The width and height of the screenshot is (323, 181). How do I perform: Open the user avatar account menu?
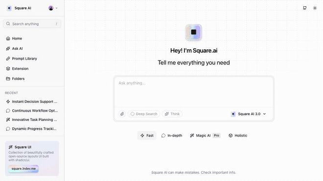point(53,8)
